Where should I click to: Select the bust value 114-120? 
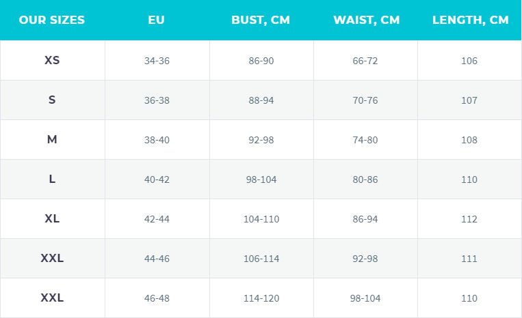(x=261, y=298)
